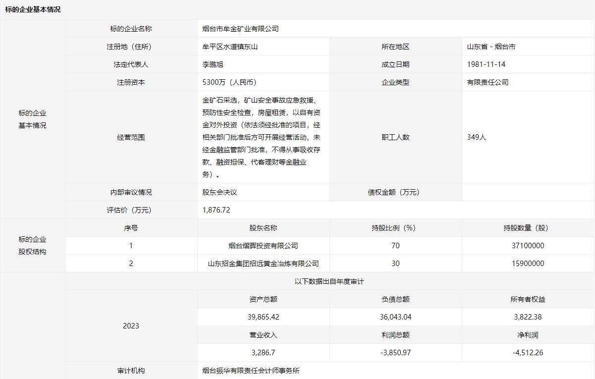Select the audit year cell 2023
The width and height of the screenshot is (595, 379).
pyautogui.click(x=131, y=326)
